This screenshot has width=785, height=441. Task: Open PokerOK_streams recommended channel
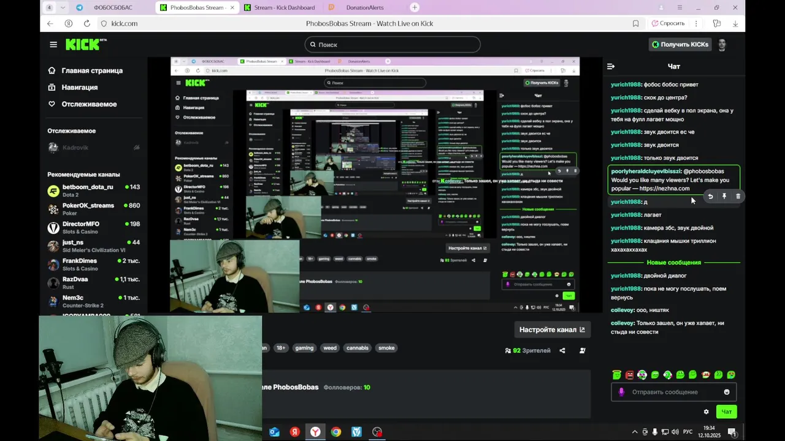(94, 209)
